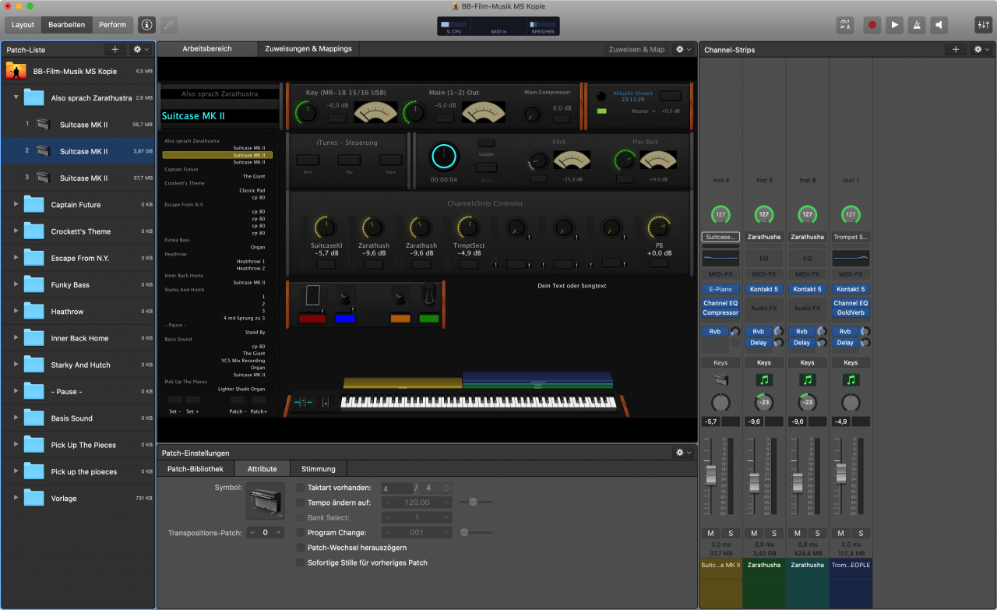Image resolution: width=997 pixels, height=610 pixels.
Task: Click the green music note on Inst 5
Action: [764, 380]
